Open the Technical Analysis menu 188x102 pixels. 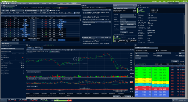click(x=56, y=50)
